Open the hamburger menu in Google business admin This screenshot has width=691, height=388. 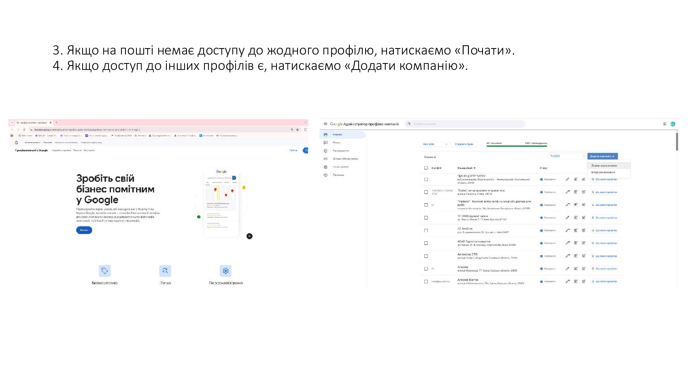click(325, 124)
